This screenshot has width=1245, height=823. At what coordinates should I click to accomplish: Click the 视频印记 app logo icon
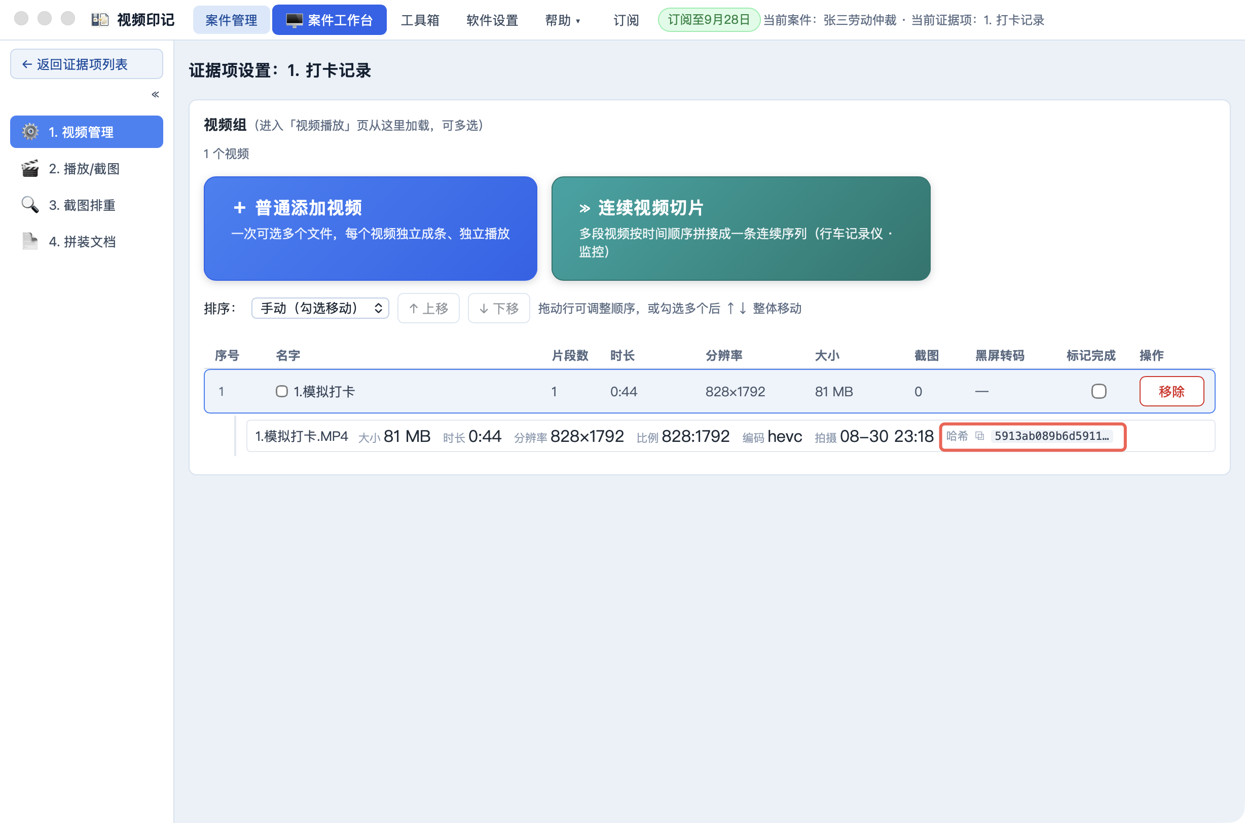coord(100,20)
